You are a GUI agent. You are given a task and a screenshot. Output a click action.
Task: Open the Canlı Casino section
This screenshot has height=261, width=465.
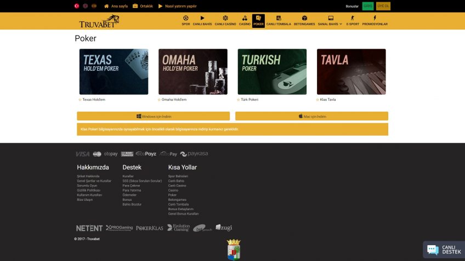225,21
